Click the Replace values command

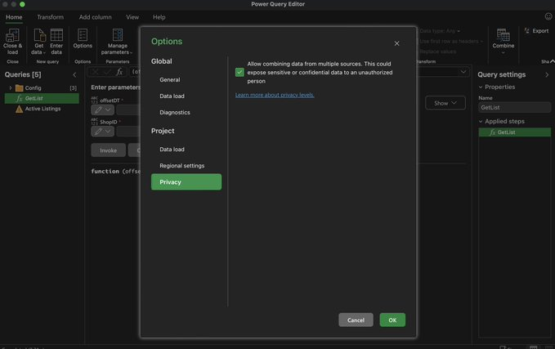coord(438,51)
